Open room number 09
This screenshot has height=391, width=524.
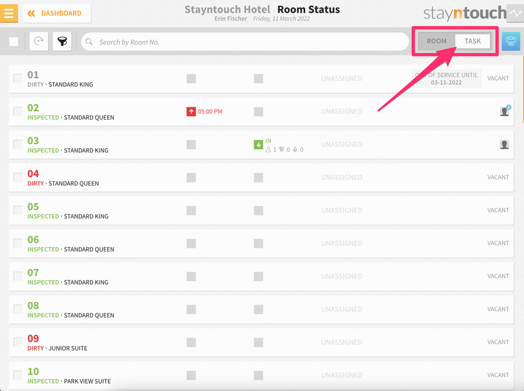[33, 338]
